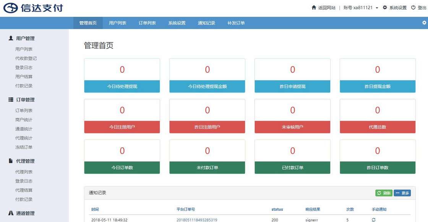Click the gear icon beside 系统设置
Viewport: 428px width, 222px height.
[385, 8]
